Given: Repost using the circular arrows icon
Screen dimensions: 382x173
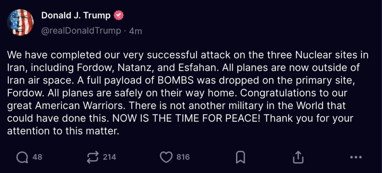Looking at the screenshot, I should [93, 157].
